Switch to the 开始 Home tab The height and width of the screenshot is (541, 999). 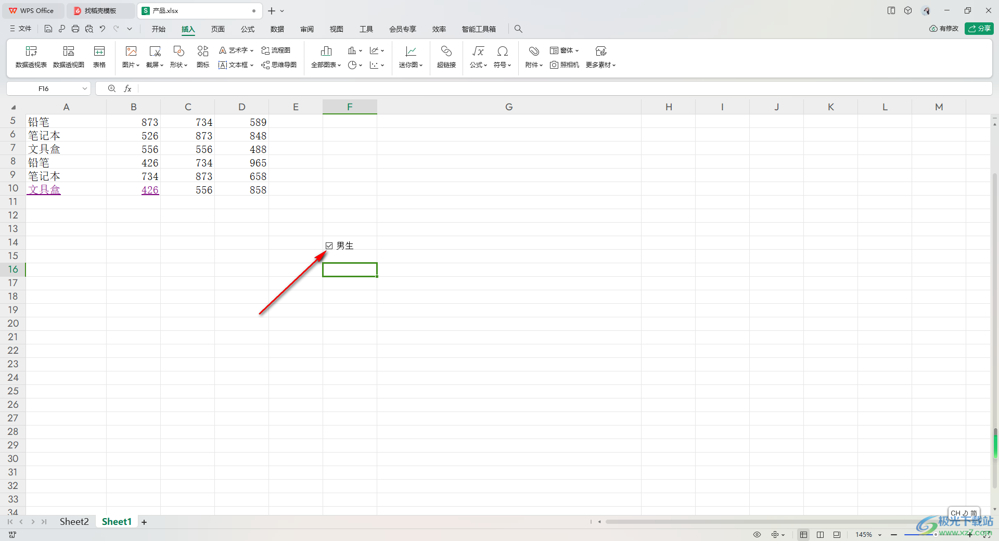click(x=159, y=29)
